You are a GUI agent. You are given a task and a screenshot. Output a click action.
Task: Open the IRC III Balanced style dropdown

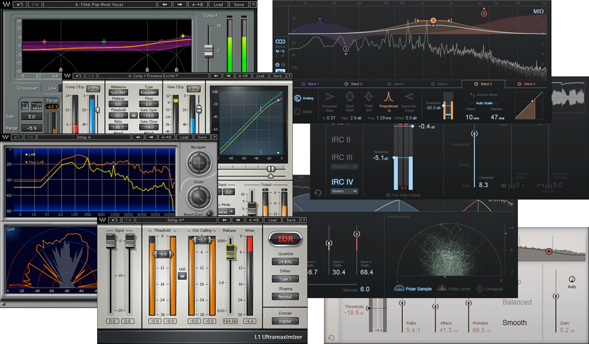coord(344,166)
